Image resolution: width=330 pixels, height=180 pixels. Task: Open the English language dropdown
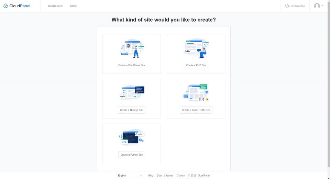(x=131, y=176)
